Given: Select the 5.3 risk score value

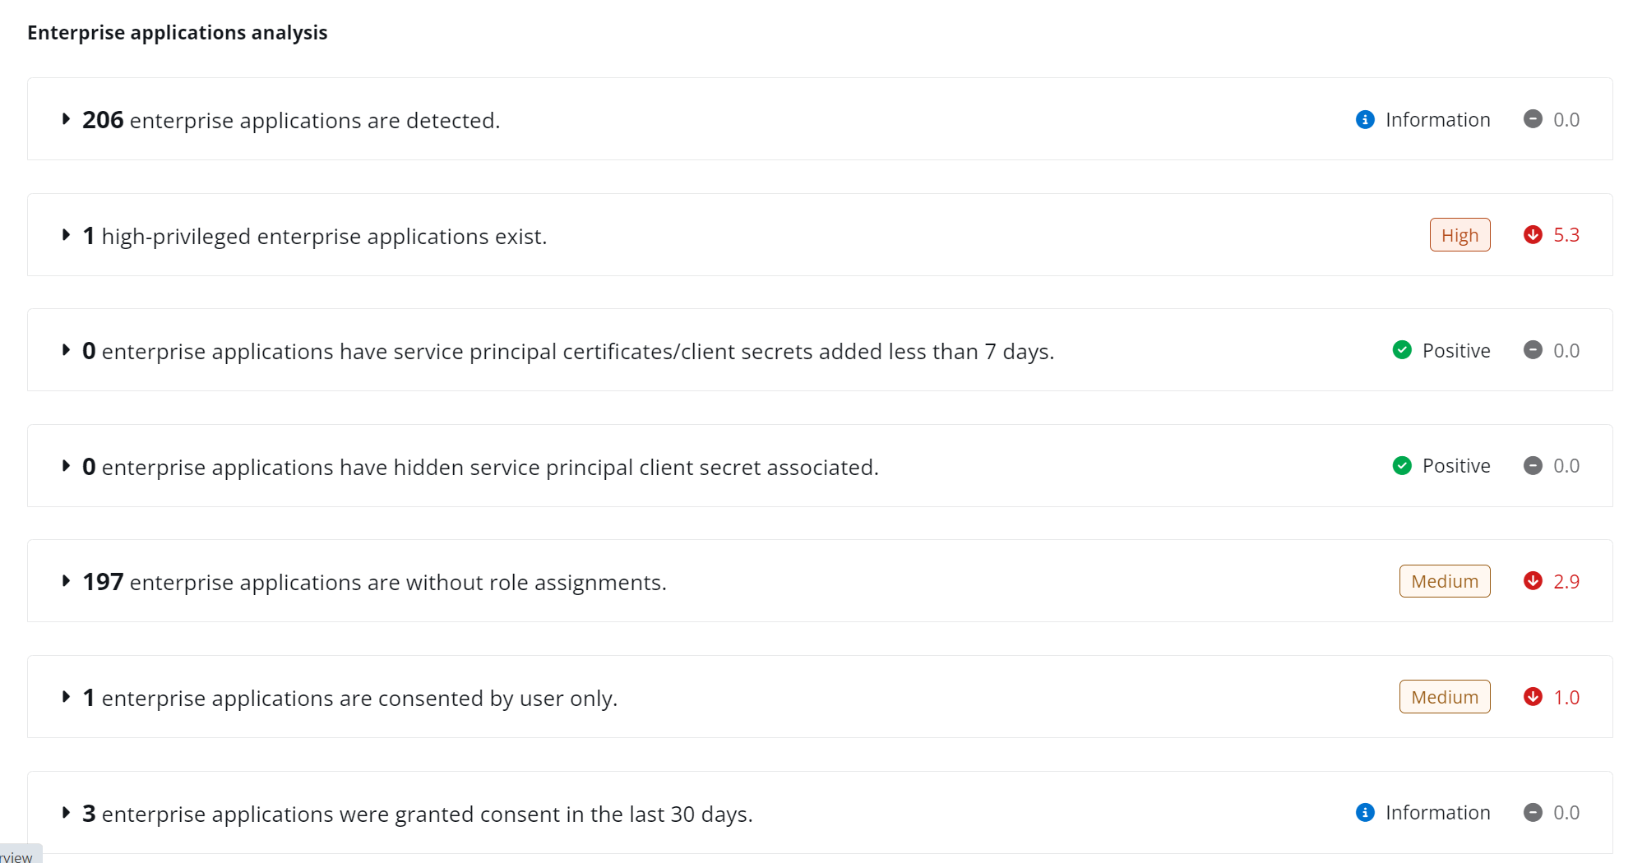Looking at the screenshot, I should (1566, 235).
